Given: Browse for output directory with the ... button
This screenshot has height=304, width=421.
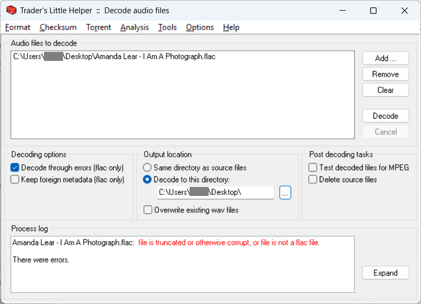Looking at the screenshot, I should [285, 193].
